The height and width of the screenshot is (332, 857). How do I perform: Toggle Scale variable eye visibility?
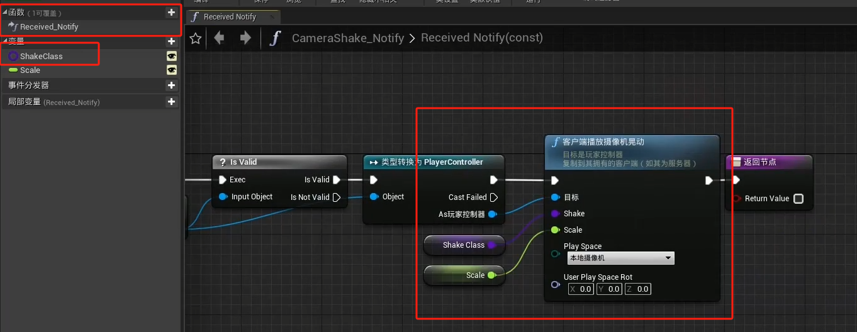point(171,70)
